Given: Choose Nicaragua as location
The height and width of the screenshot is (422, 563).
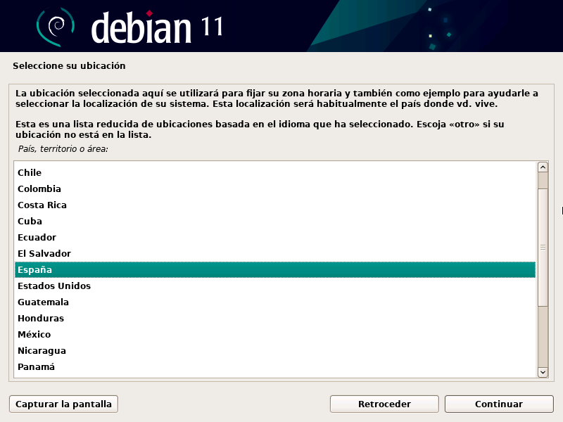Looking at the screenshot, I should 42,351.
